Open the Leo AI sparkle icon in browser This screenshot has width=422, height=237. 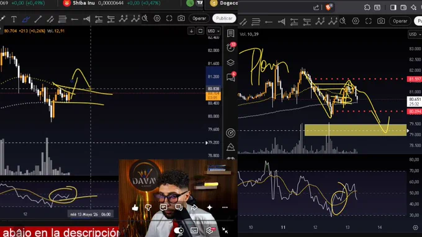414,7
